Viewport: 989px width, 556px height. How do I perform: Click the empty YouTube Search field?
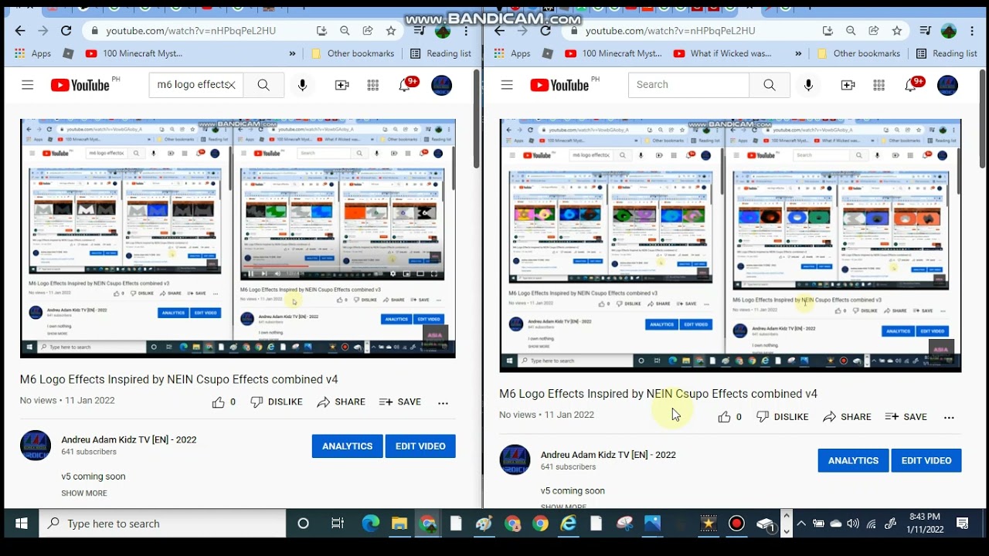coord(689,85)
